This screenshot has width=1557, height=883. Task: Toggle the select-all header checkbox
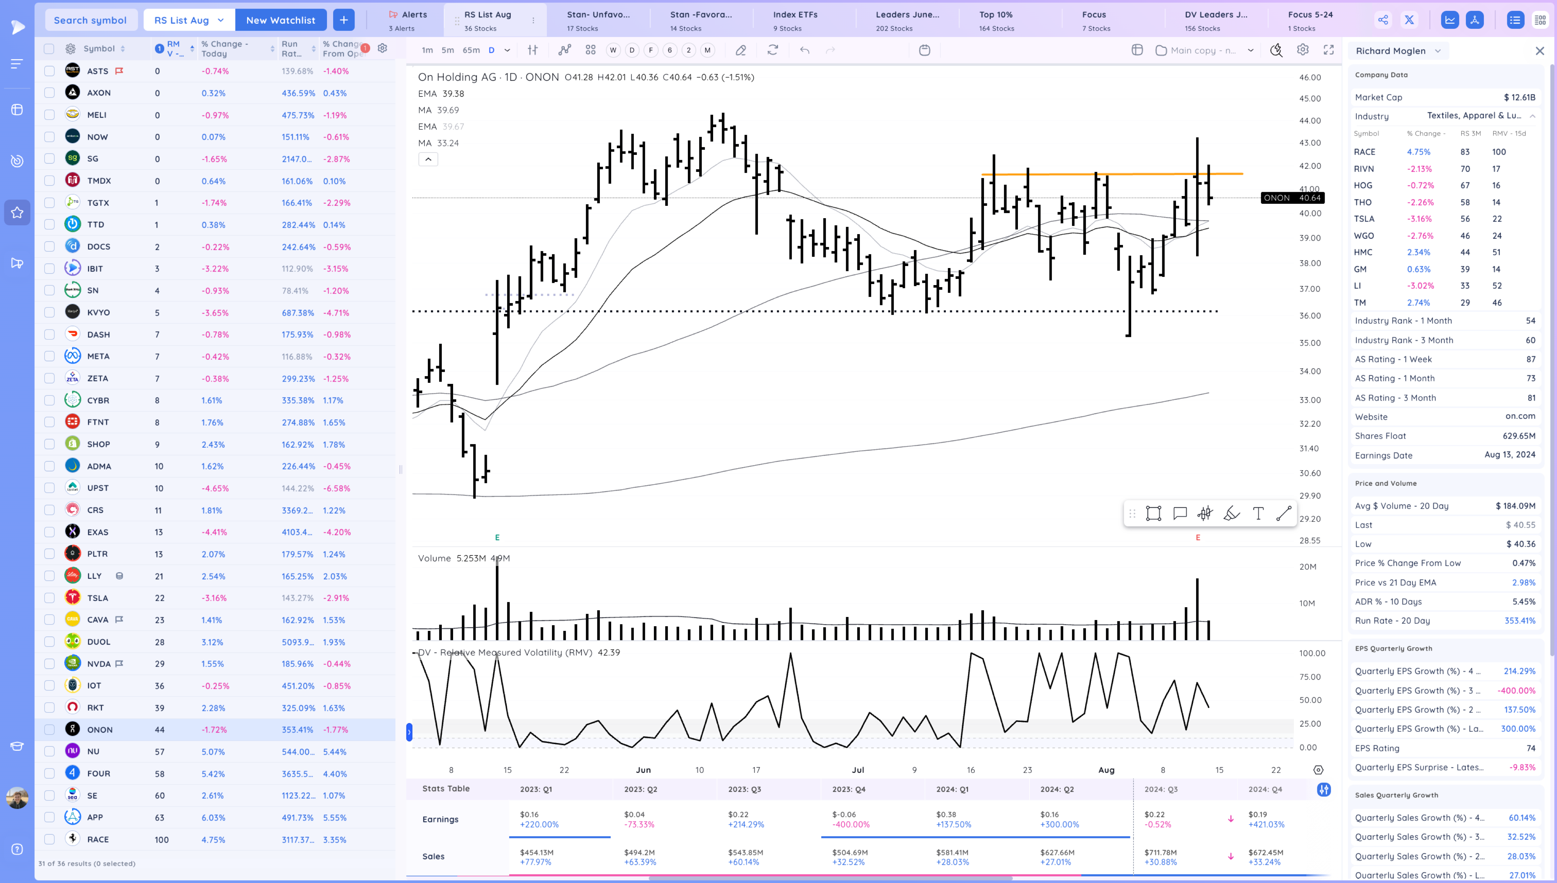coord(49,49)
